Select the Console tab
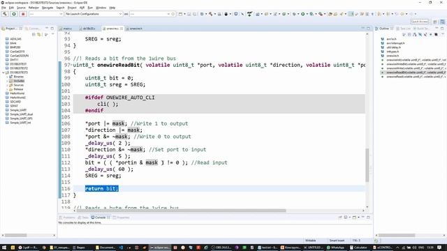This screenshot has height=251, width=447. coord(100,218)
